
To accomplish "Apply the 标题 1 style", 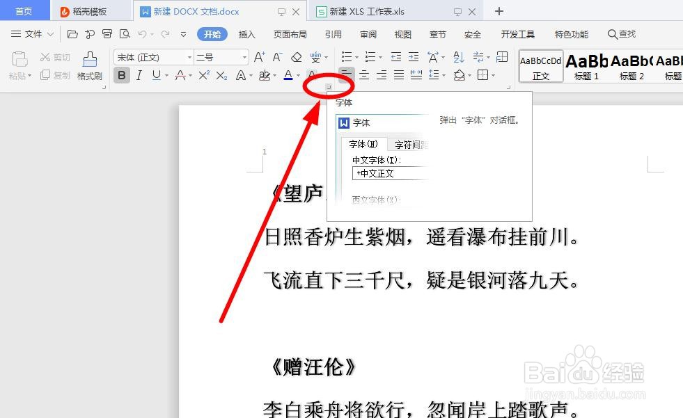I will coord(586,65).
